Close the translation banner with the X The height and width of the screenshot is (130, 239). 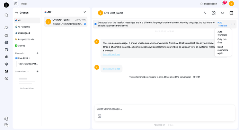click(234, 24)
